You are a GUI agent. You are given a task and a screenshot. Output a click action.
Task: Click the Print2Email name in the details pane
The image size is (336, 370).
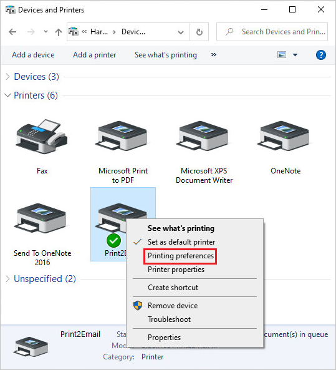[80, 334]
